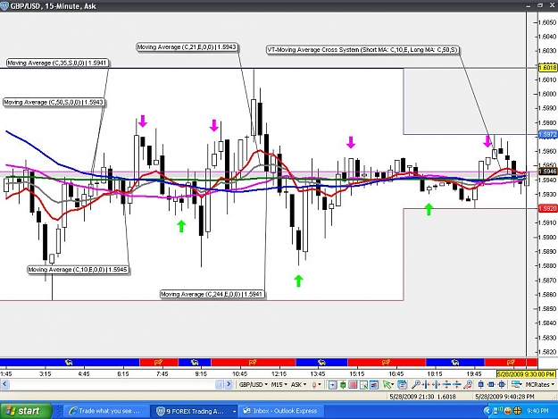Click the horizontal scrollbar left arrow
Screen dimensions: 558x419
4,384
